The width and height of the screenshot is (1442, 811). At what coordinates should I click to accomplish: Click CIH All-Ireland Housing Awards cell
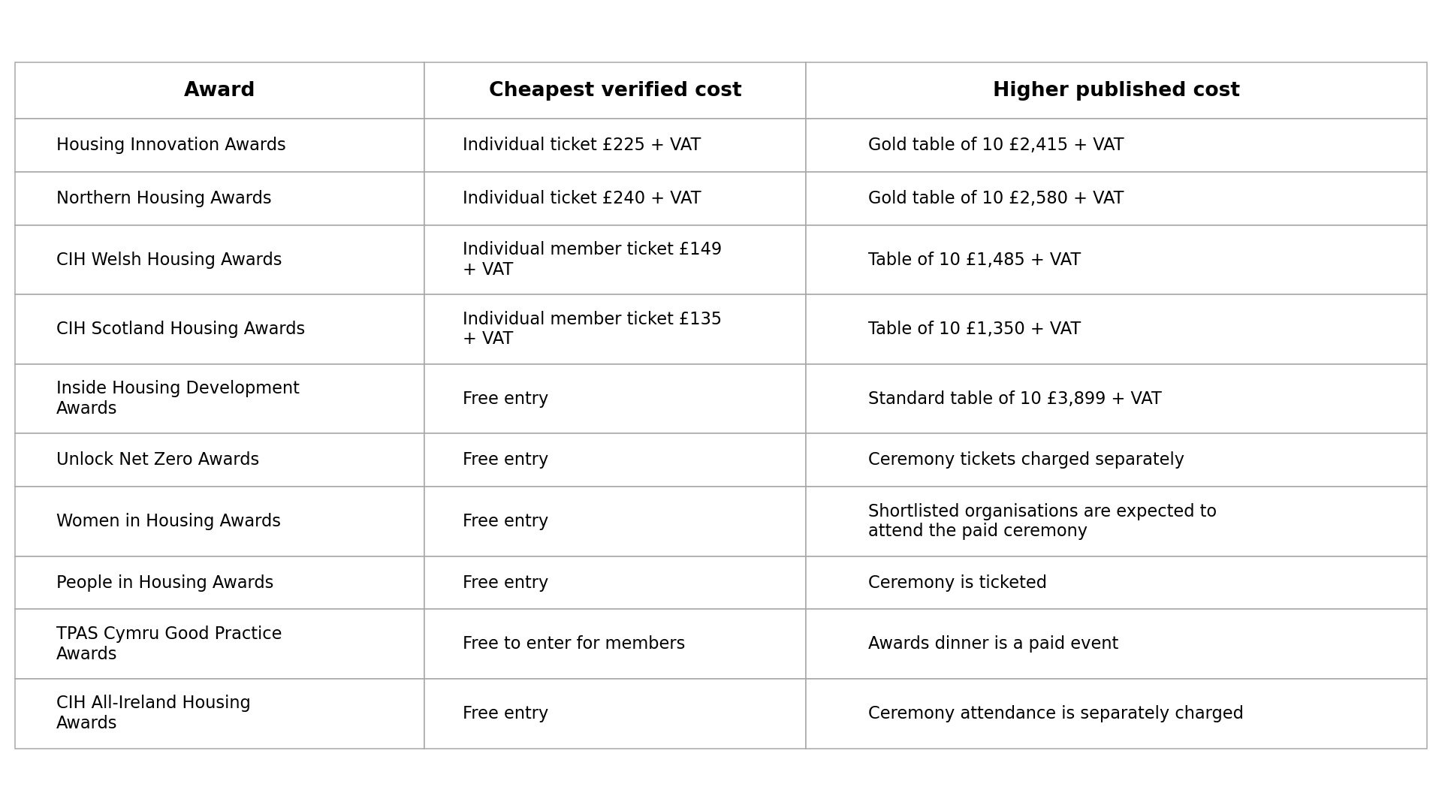(x=219, y=713)
